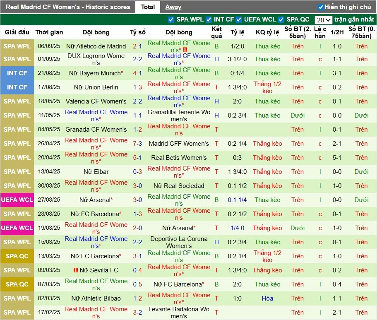Select UEFA WCL badge for 27/03/25 match
This screenshot has width=377, height=320.
tap(17, 200)
